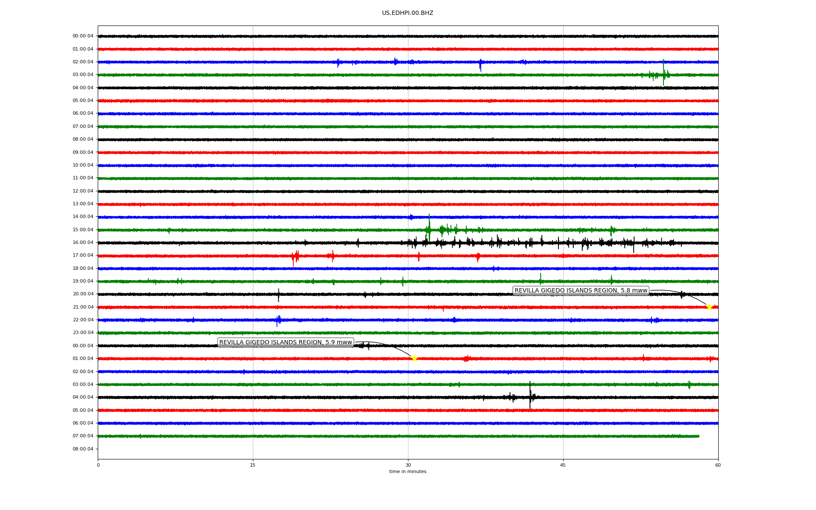Click the 20:00:04 row time label

click(x=83, y=294)
